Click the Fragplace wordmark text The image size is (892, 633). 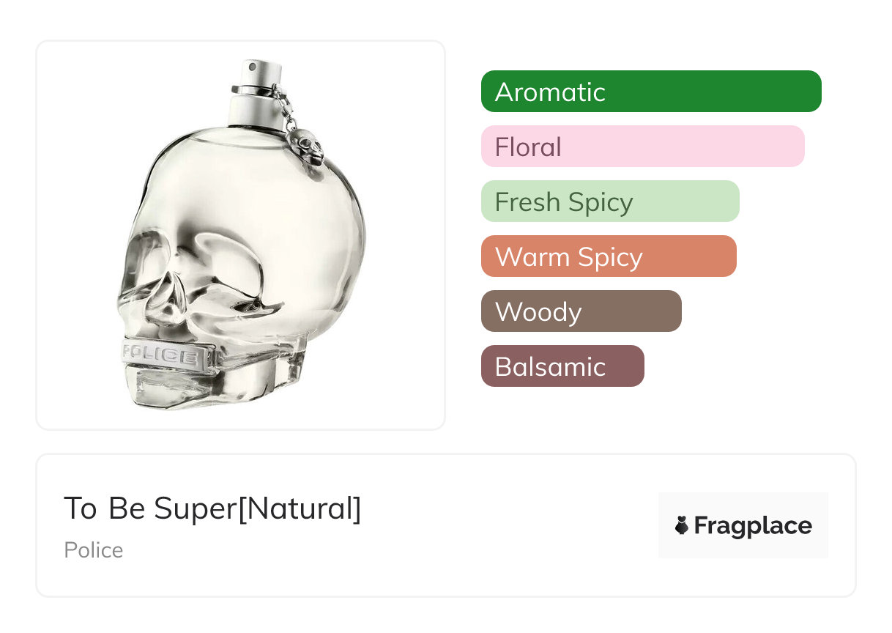click(x=753, y=525)
